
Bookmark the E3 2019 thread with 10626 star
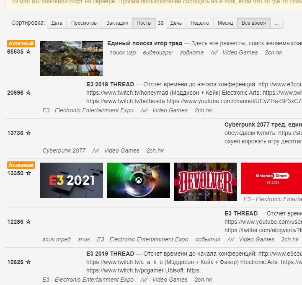[x=28, y=262]
